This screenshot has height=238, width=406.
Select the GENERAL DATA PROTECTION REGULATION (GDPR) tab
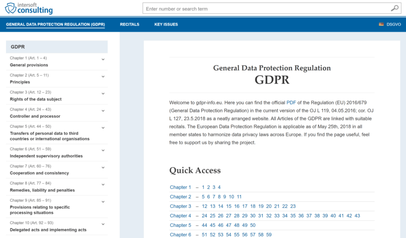pyautogui.click(x=55, y=24)
